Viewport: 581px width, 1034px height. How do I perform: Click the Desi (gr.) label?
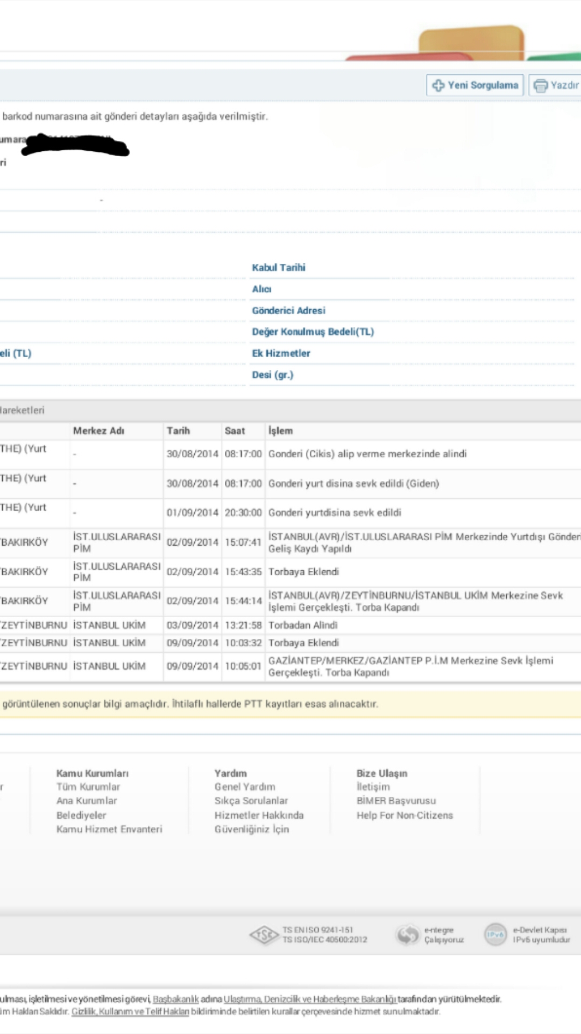coord(272,375)
